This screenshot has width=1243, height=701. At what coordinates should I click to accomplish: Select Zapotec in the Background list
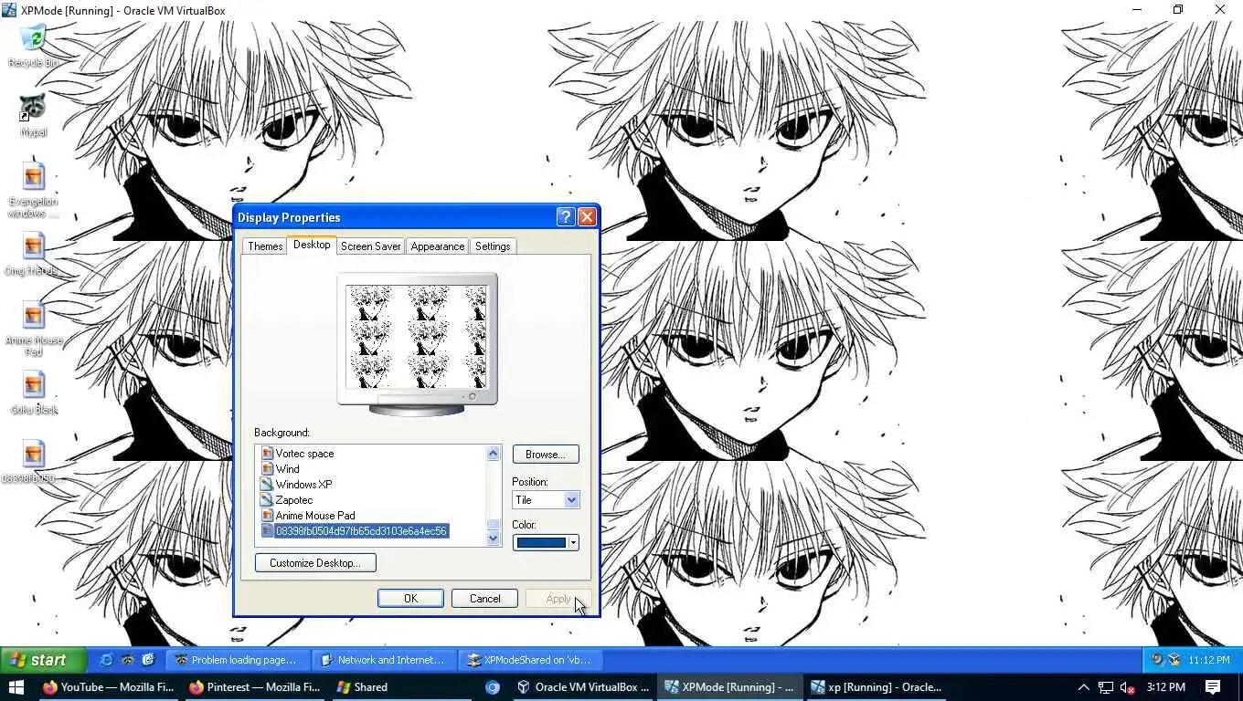click(293, 500)
